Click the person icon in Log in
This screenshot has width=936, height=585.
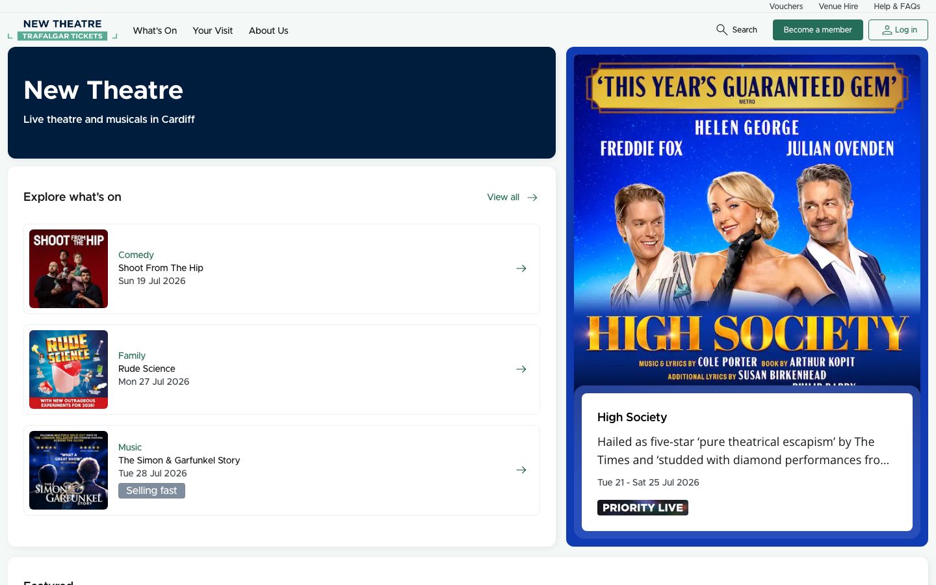point(887,30)
